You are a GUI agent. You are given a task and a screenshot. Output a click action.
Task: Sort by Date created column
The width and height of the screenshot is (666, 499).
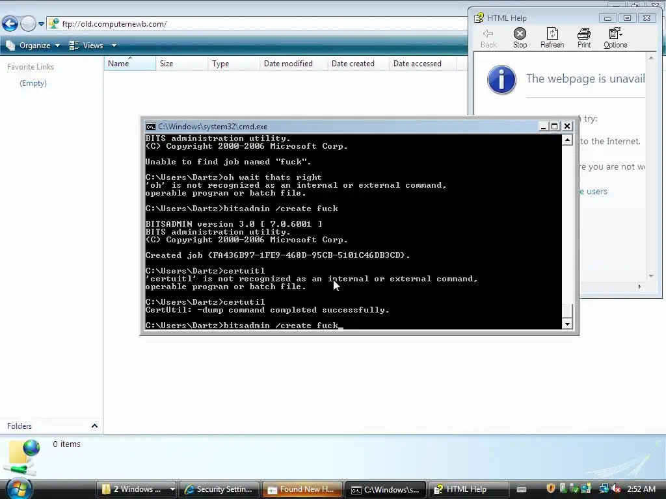point(358,63)
